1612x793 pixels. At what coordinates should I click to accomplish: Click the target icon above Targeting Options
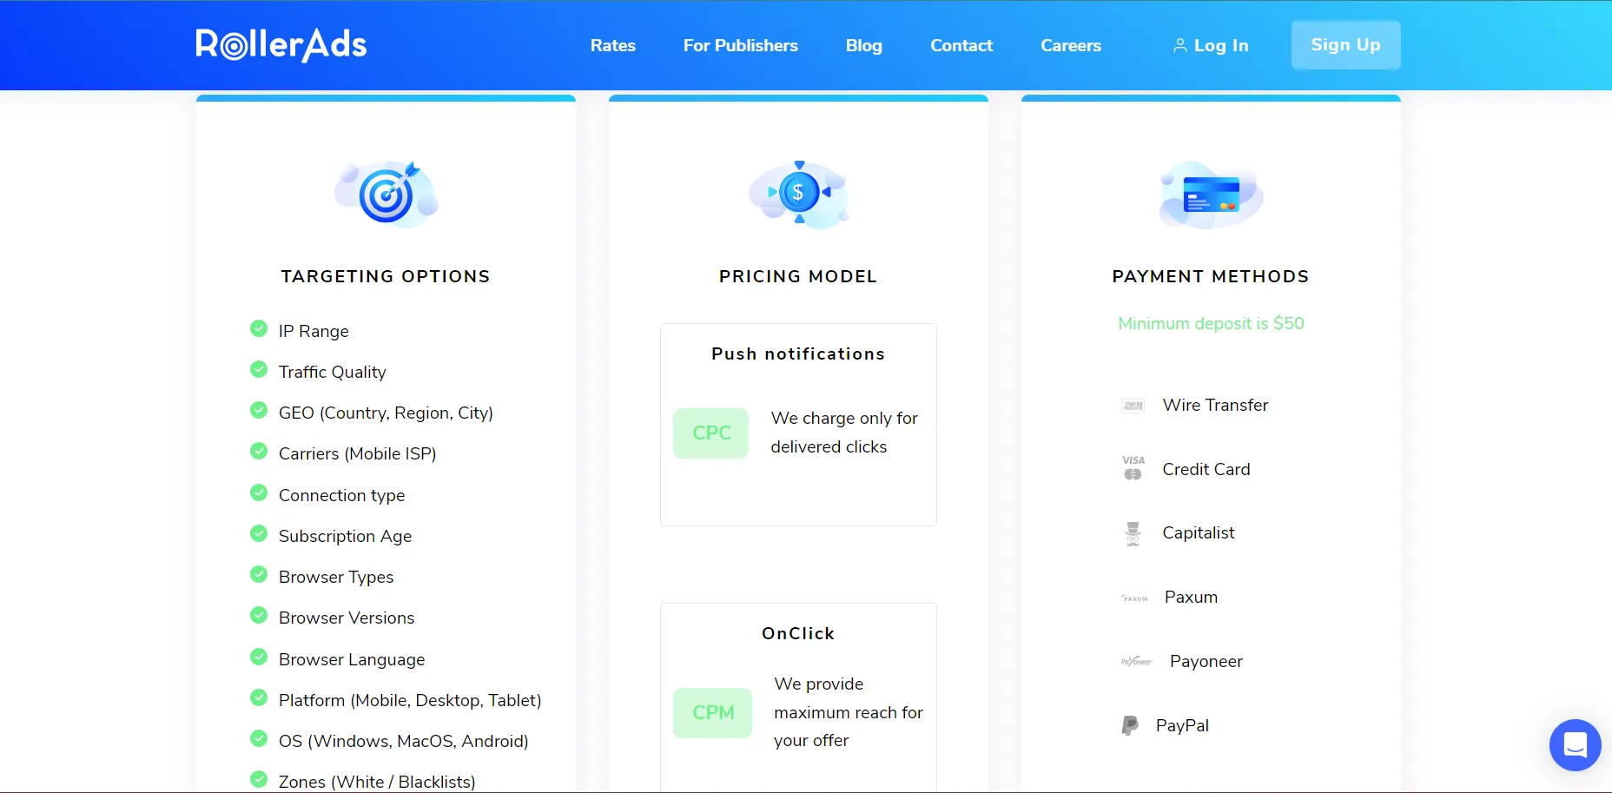[386, 194]
